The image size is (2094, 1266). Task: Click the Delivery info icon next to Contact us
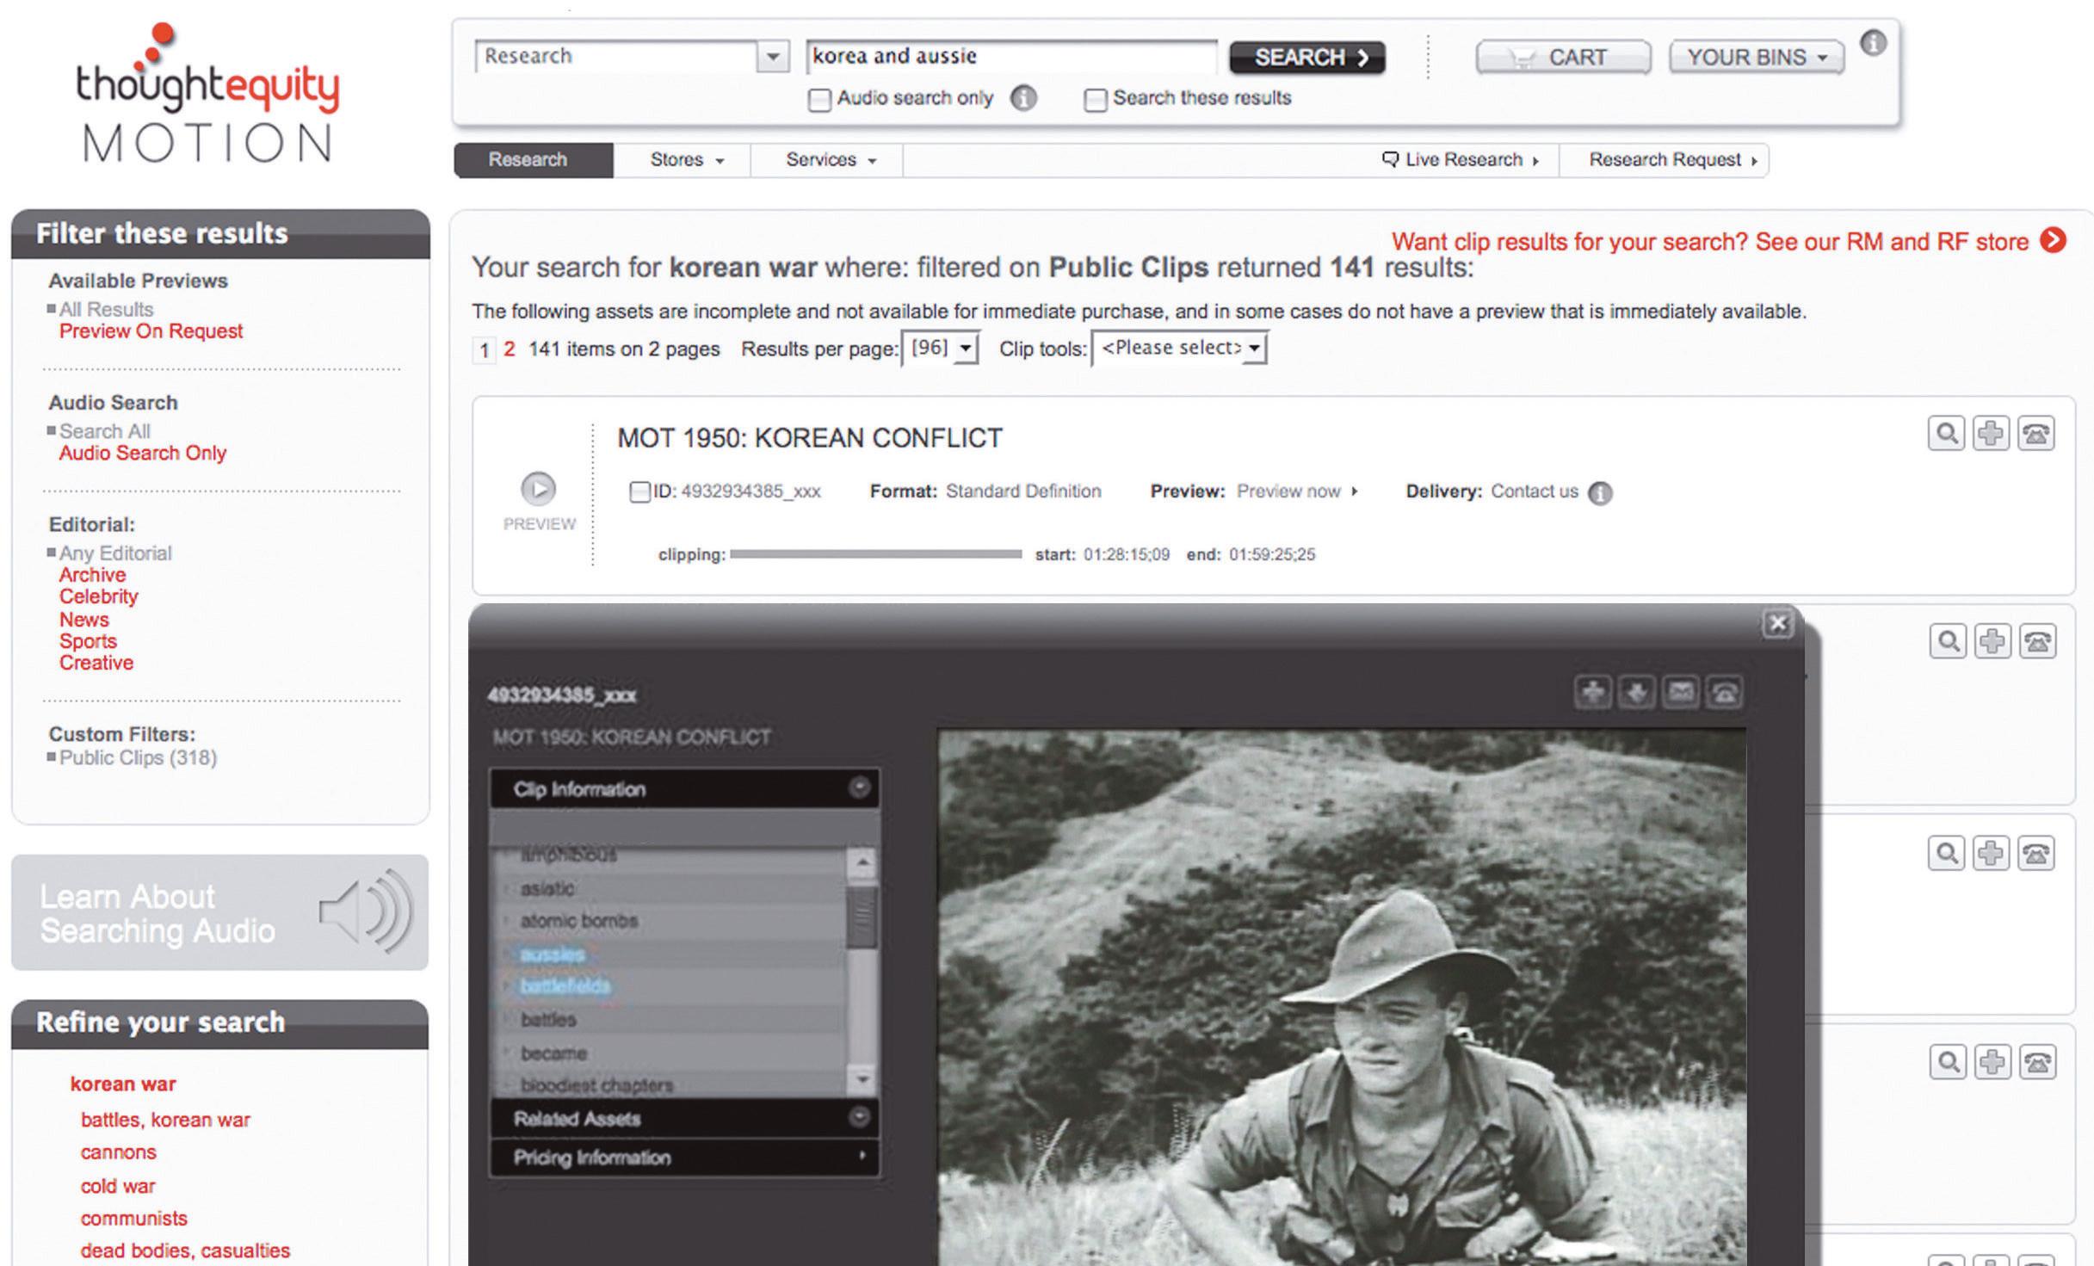1599,493
